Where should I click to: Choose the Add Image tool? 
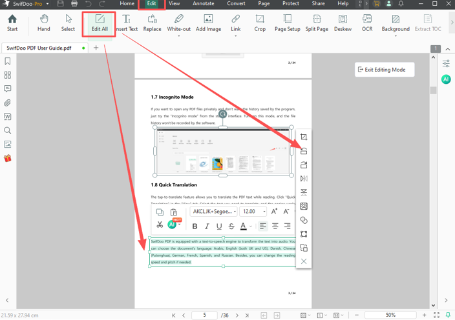click(208, 23)
